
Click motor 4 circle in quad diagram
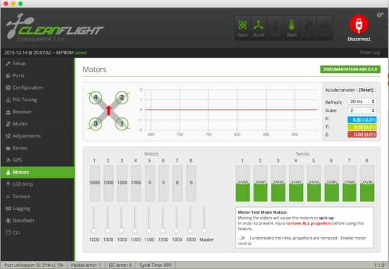click(95, 98)
